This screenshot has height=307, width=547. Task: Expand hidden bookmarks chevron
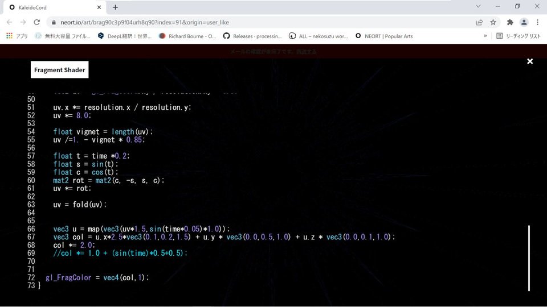[x=485, y=36]
